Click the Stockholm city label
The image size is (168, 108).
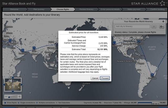pyautogui.click(x=9, y=27)
